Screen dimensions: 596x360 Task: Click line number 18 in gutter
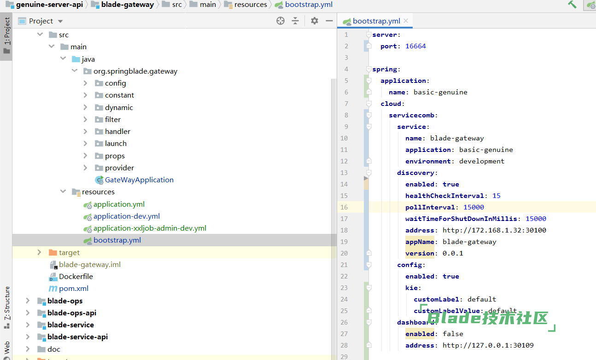tap(344, 230)
